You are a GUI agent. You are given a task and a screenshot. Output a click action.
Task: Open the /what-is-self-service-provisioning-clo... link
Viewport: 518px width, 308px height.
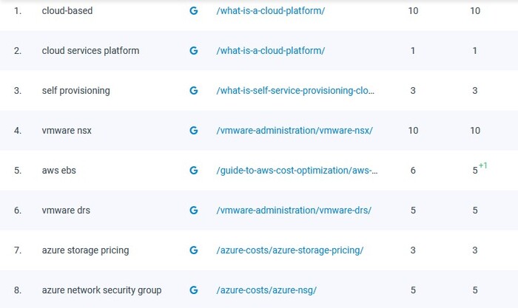pos(295,91)
